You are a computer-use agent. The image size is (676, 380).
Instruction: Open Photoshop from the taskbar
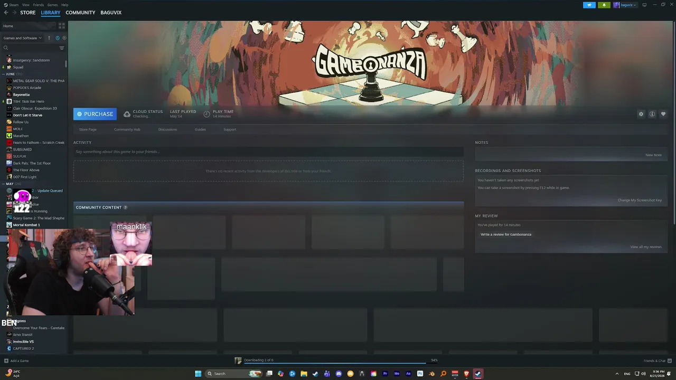click(x=420, y=374)
